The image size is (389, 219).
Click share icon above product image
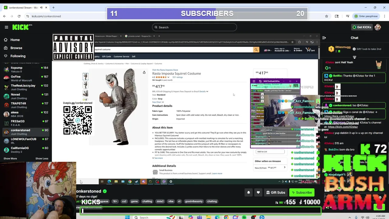coord(144,72)
